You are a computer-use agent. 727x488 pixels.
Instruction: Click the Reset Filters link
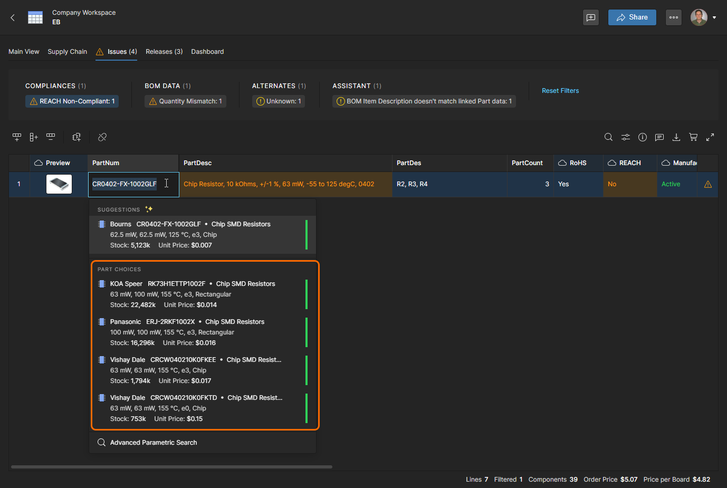pyautogui.click(x=560, y=91)
